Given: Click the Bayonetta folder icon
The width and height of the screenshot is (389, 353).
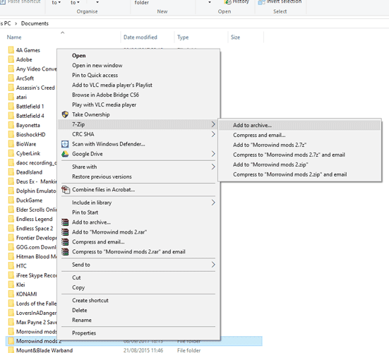Looking at the screenshot, I should [x=11, y=125].
